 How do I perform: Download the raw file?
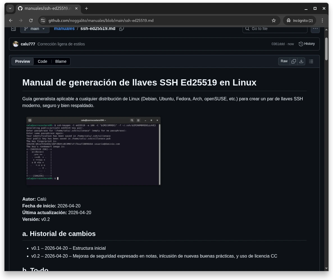tap(301, 61)
